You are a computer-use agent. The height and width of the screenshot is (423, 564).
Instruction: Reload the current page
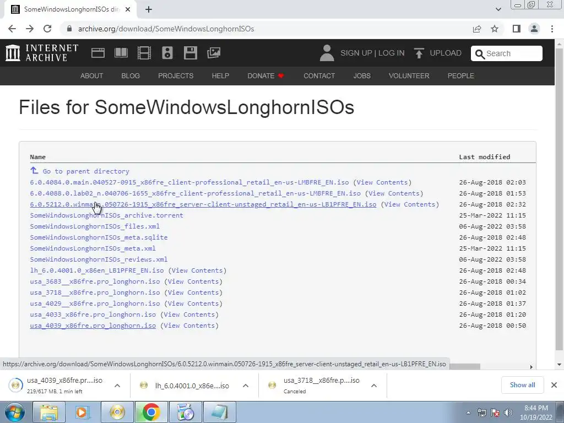click(x=47, y=29)
